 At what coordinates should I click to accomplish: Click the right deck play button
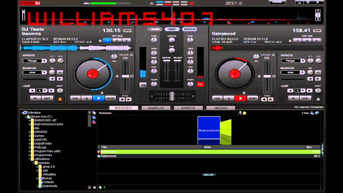point(241,98)
